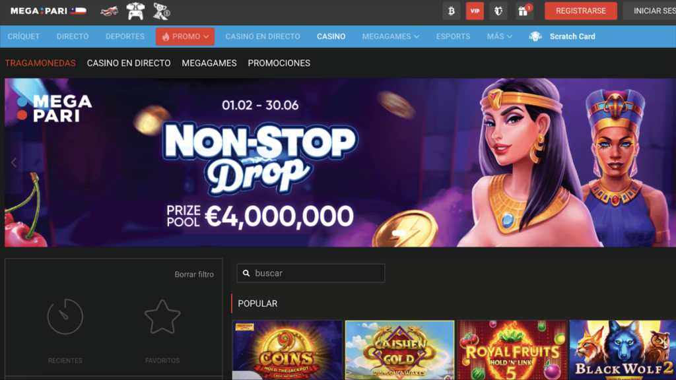
Task: Open the Royal Fruits game thumbnail
Action: 512,350
